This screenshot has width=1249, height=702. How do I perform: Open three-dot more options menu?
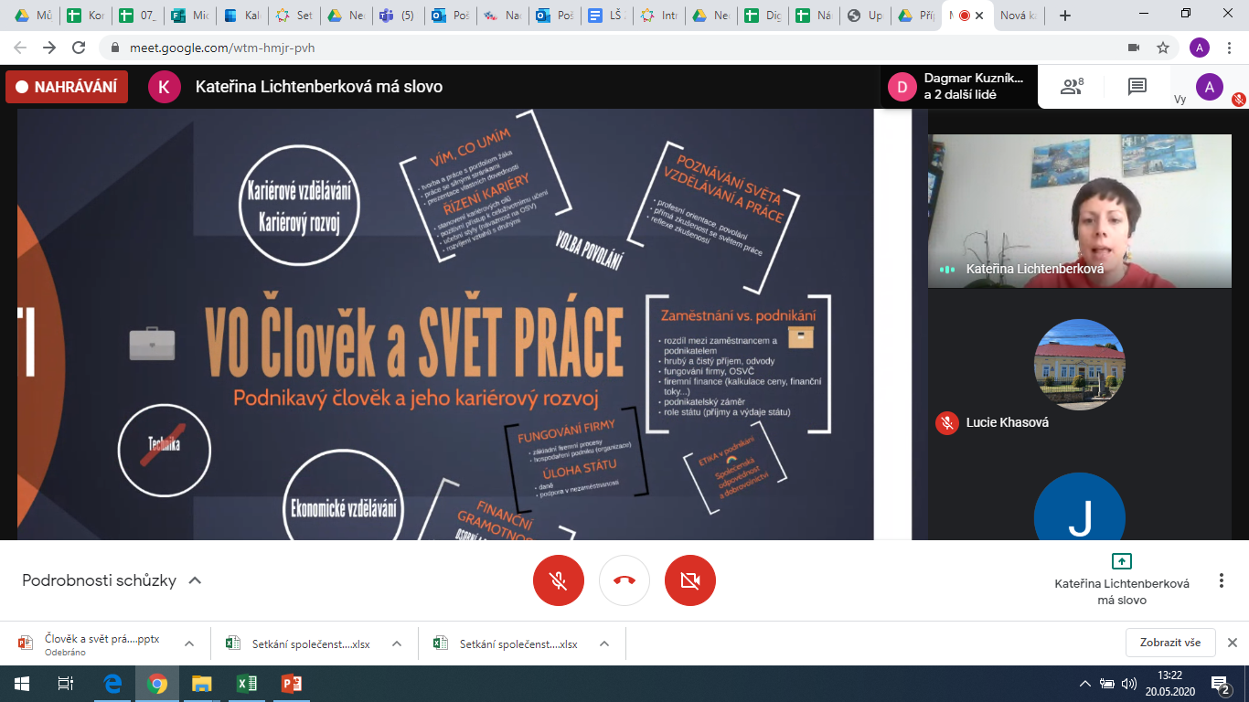1221,580
